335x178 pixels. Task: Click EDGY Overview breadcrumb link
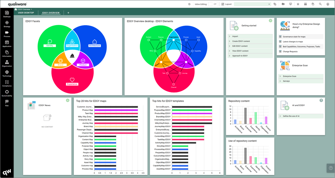(24, 10)
